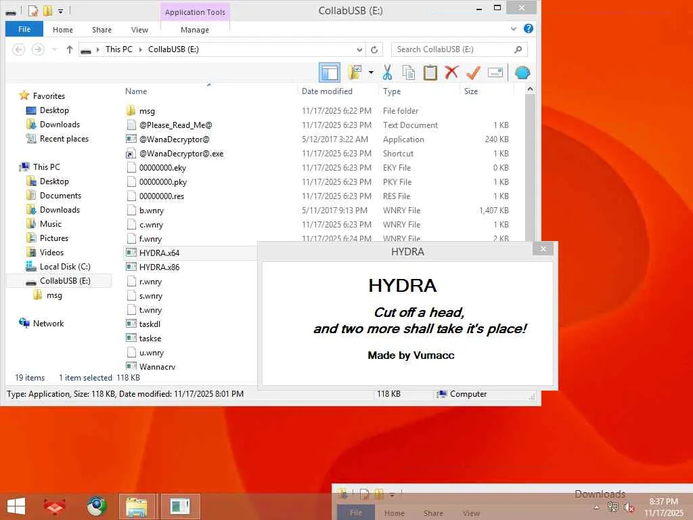This screenshot has height=520, width=693.
Task: Click the Windows Start button
Action: [x=17, y=506]
